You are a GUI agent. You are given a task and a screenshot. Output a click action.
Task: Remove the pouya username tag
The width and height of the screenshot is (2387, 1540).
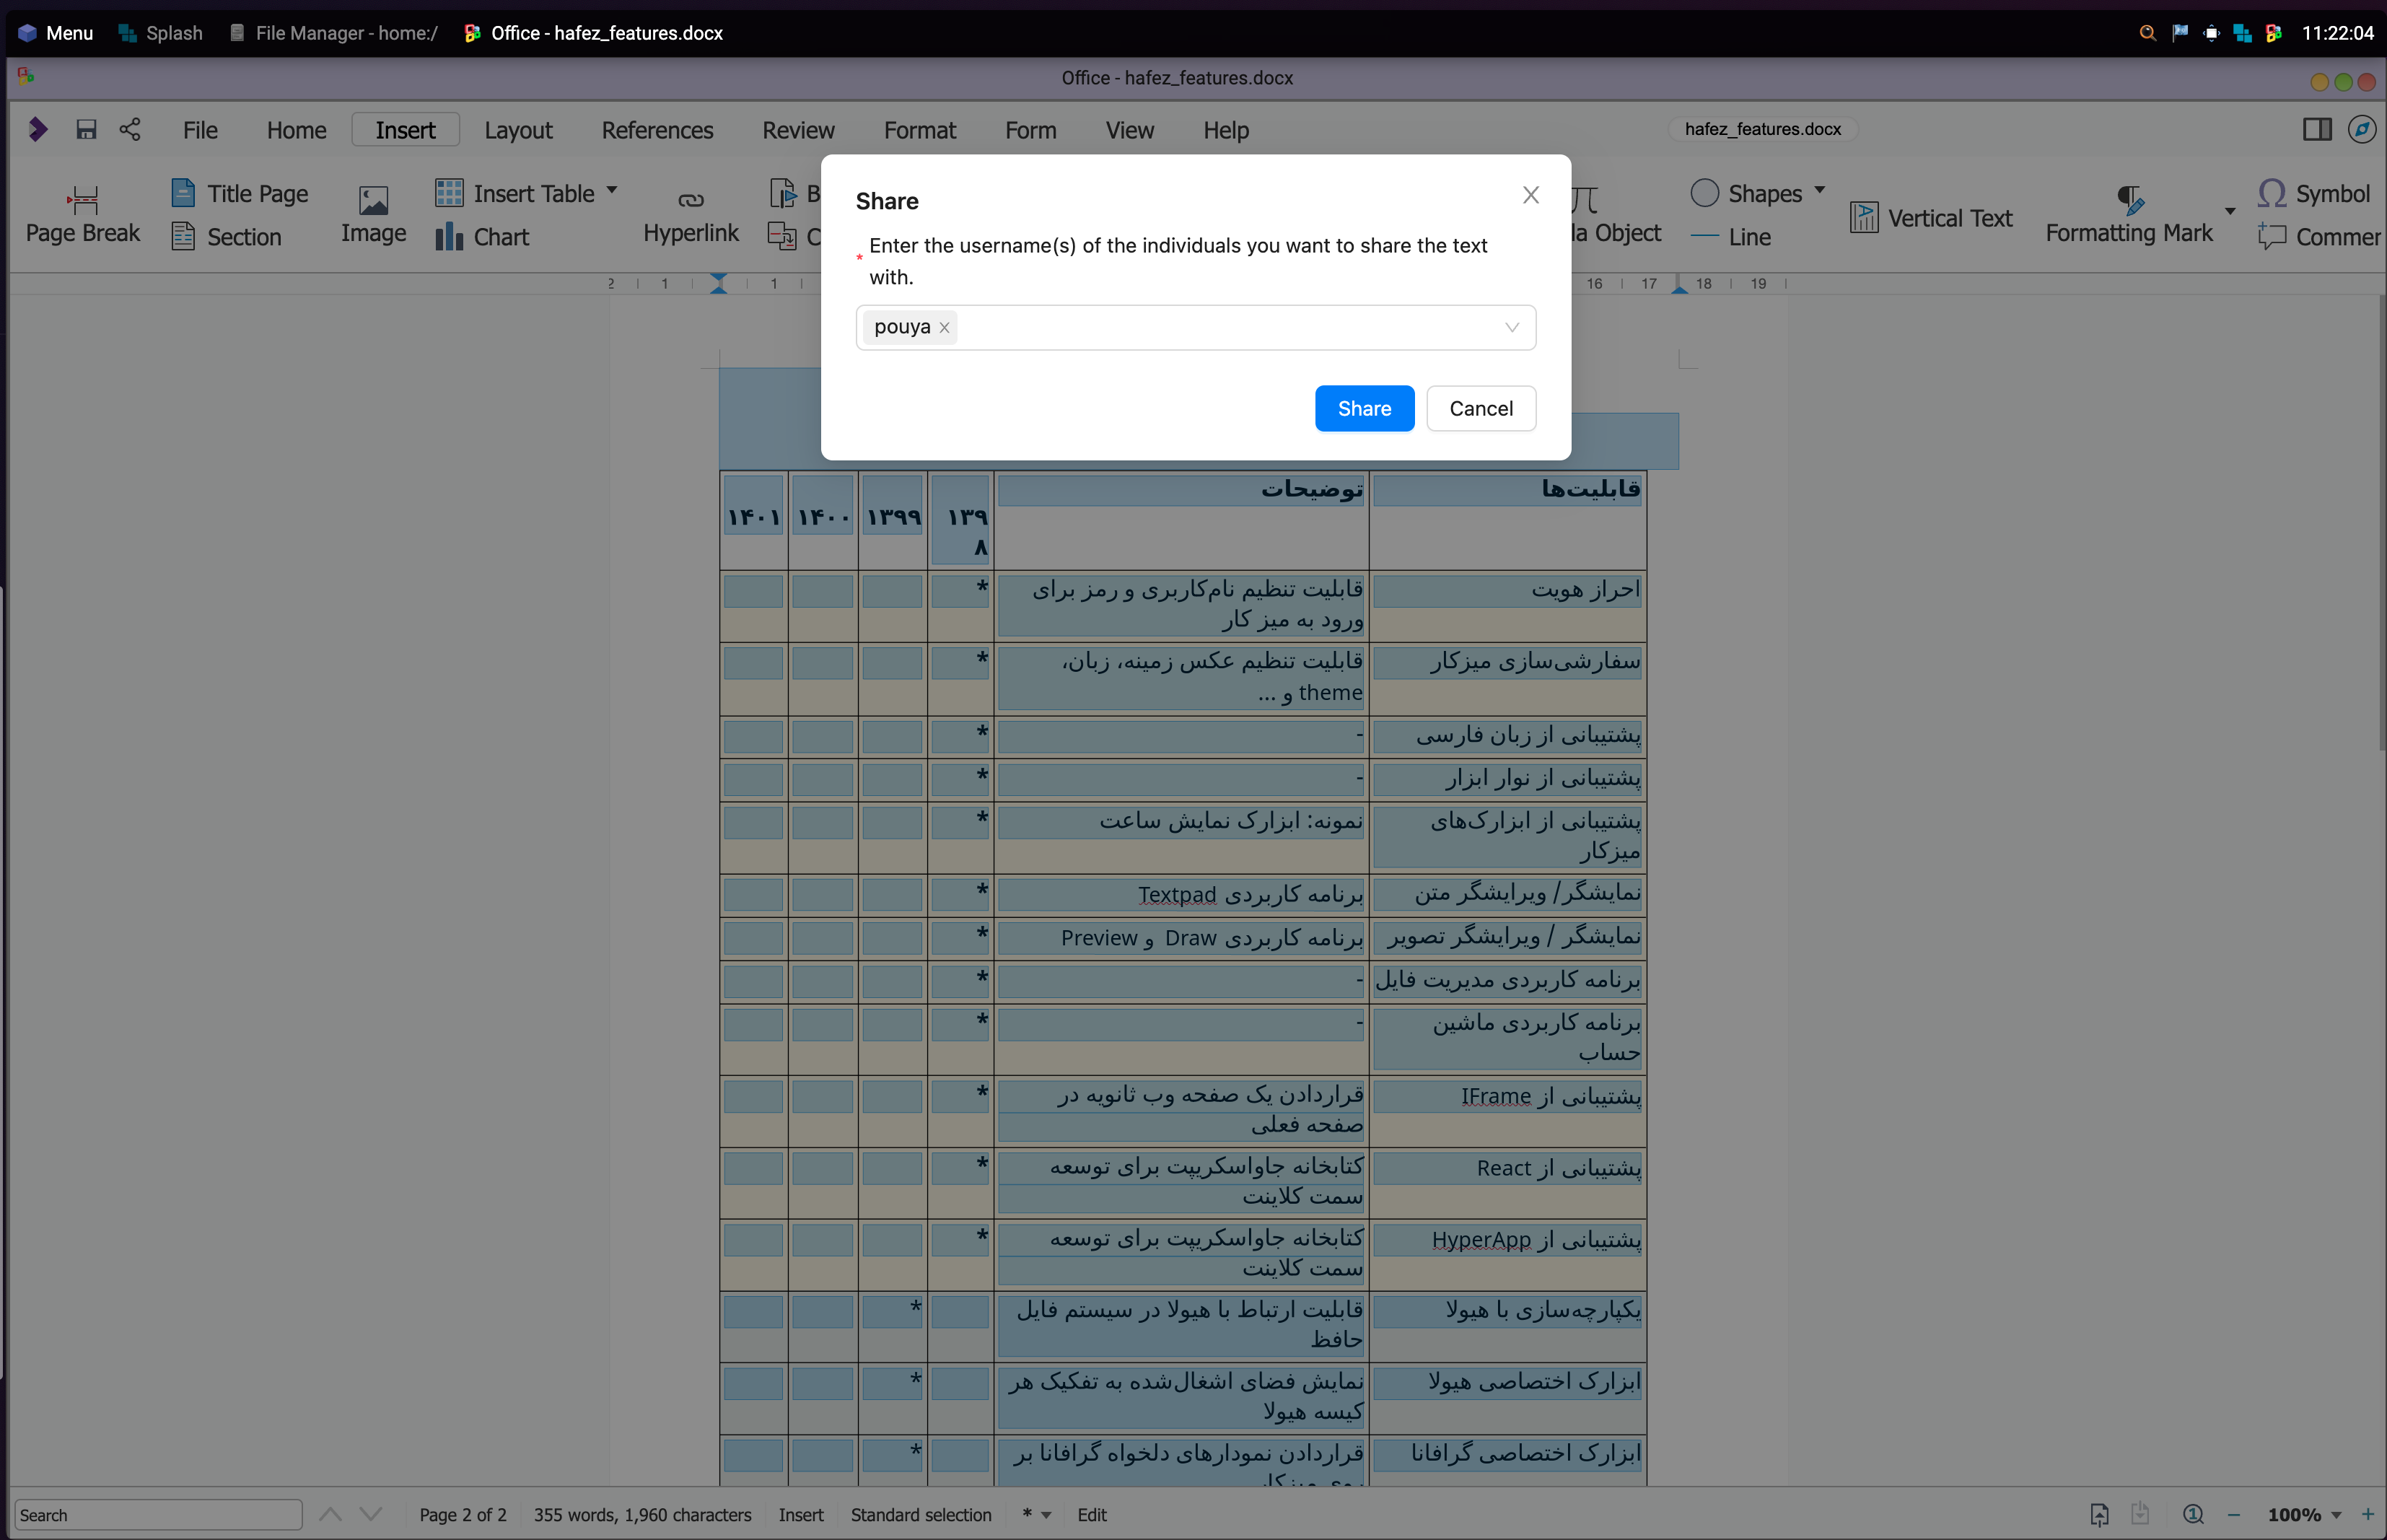(x=944, y=328)
